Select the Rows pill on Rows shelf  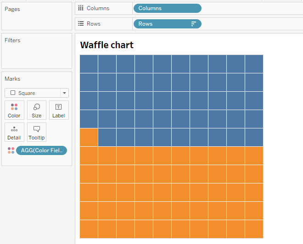(x=168, y=24)
